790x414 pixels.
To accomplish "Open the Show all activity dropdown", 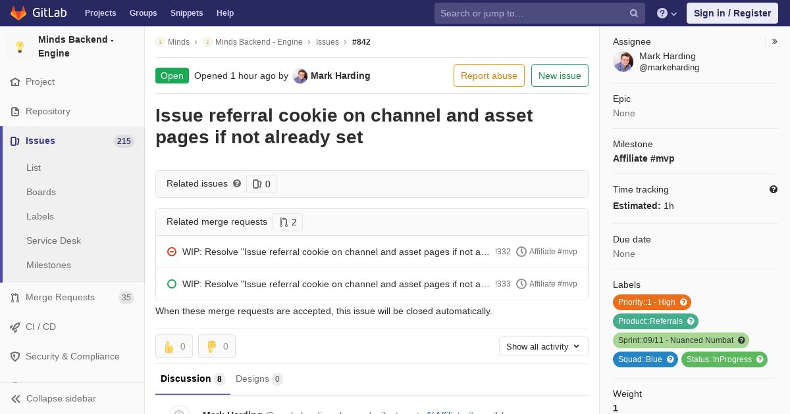I will pos(544,346).
